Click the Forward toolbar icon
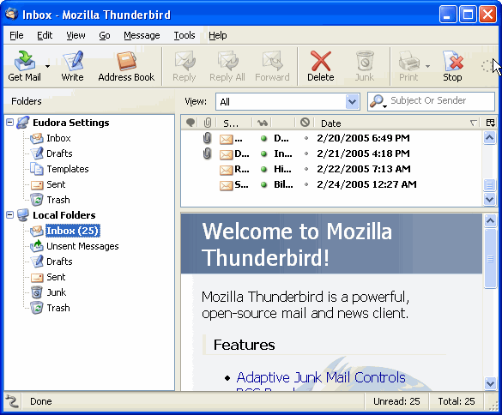502x415 pixels. point(272,61)
